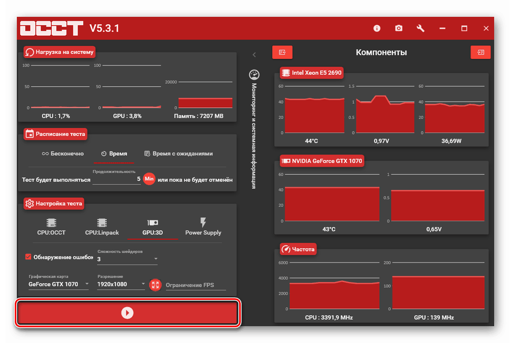Select the Бесконечно schedule tab

(x=63, y=154)
